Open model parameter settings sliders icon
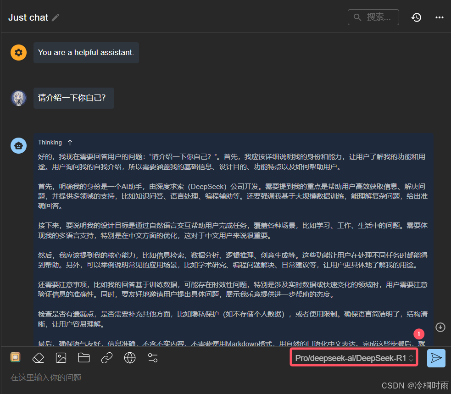This screenshot has height=394, width=451. (153, 357)
